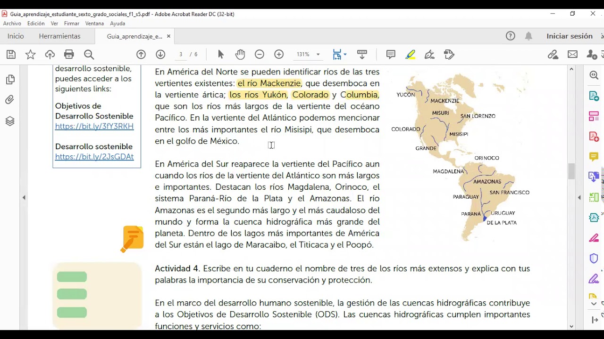
Task: Open Organize Pages tool in right pane
Action: point(594,116)
